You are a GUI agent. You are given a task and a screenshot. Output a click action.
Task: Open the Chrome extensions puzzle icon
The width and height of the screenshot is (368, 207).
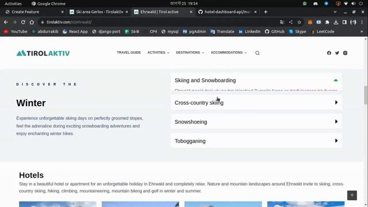pos(327,22)
